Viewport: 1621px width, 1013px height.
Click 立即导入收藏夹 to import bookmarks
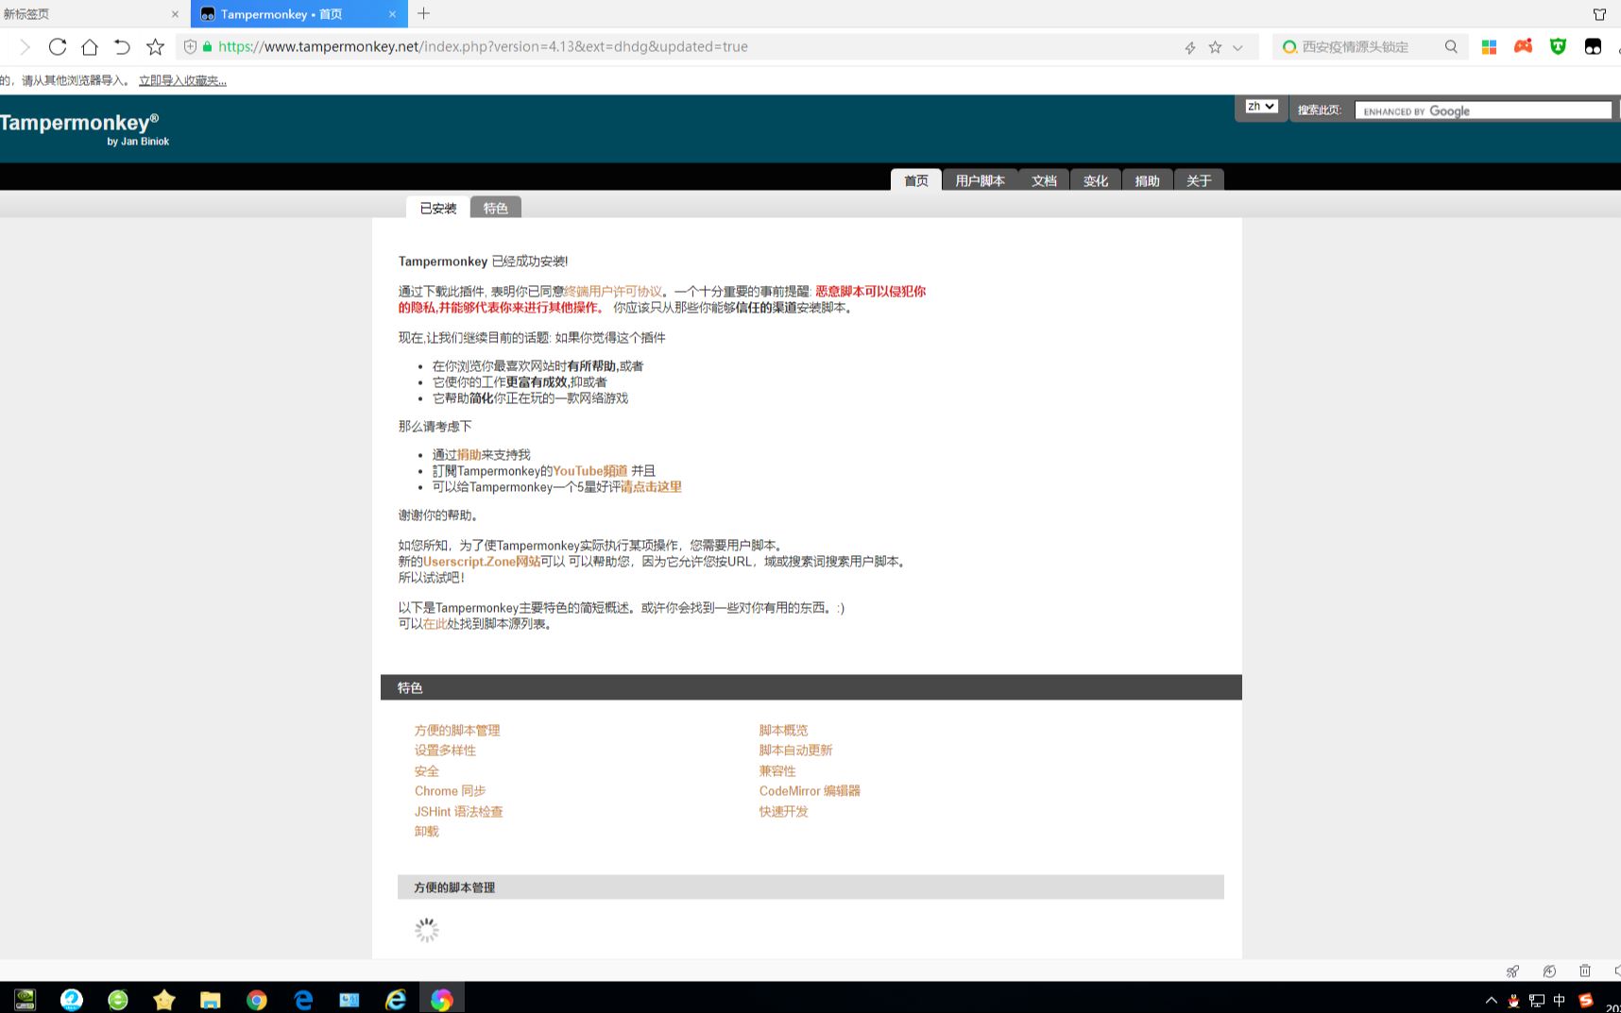[x=181, y=80]
